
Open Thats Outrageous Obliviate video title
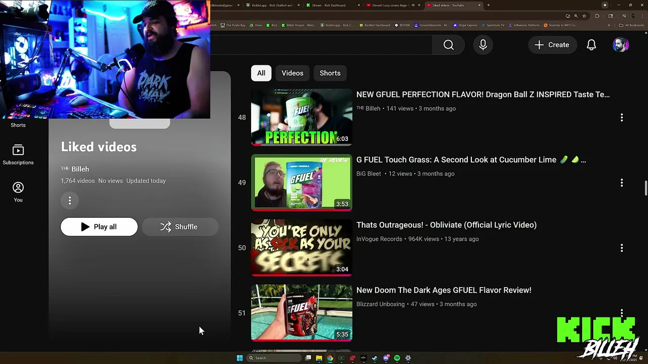tap(447, 225)
